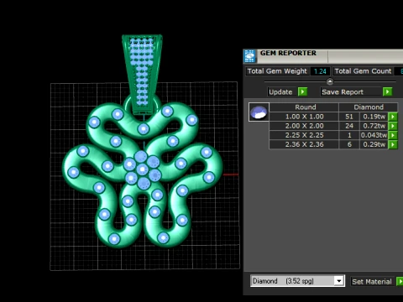Select the 1.00 X 1.00 size cell

tap(304, 117)
